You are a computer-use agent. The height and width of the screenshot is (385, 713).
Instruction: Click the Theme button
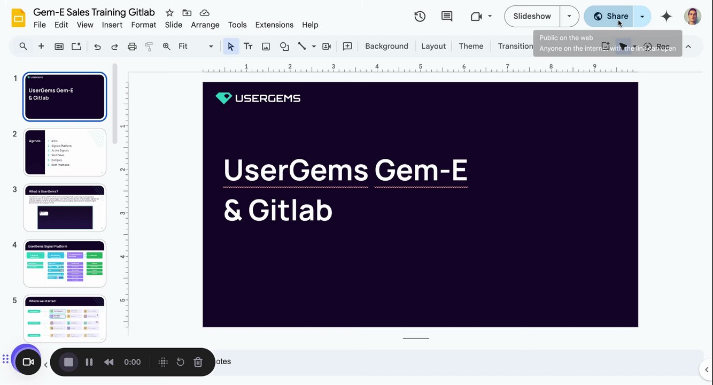coord(471,47)
